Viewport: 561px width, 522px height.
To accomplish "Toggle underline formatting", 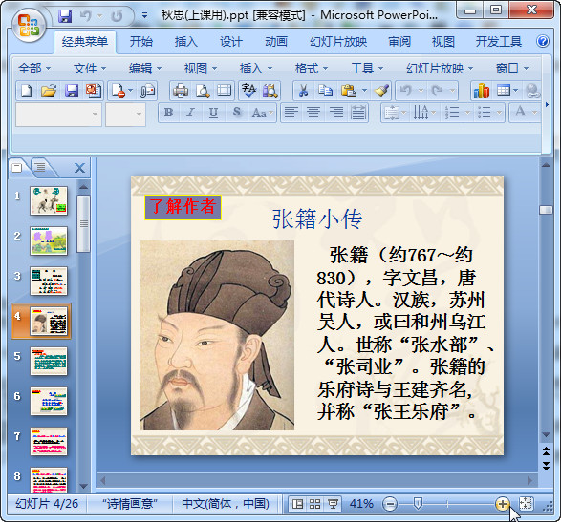I will tap(213, 113).
